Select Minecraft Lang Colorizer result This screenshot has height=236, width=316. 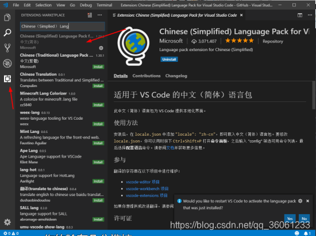coord(62,99)
